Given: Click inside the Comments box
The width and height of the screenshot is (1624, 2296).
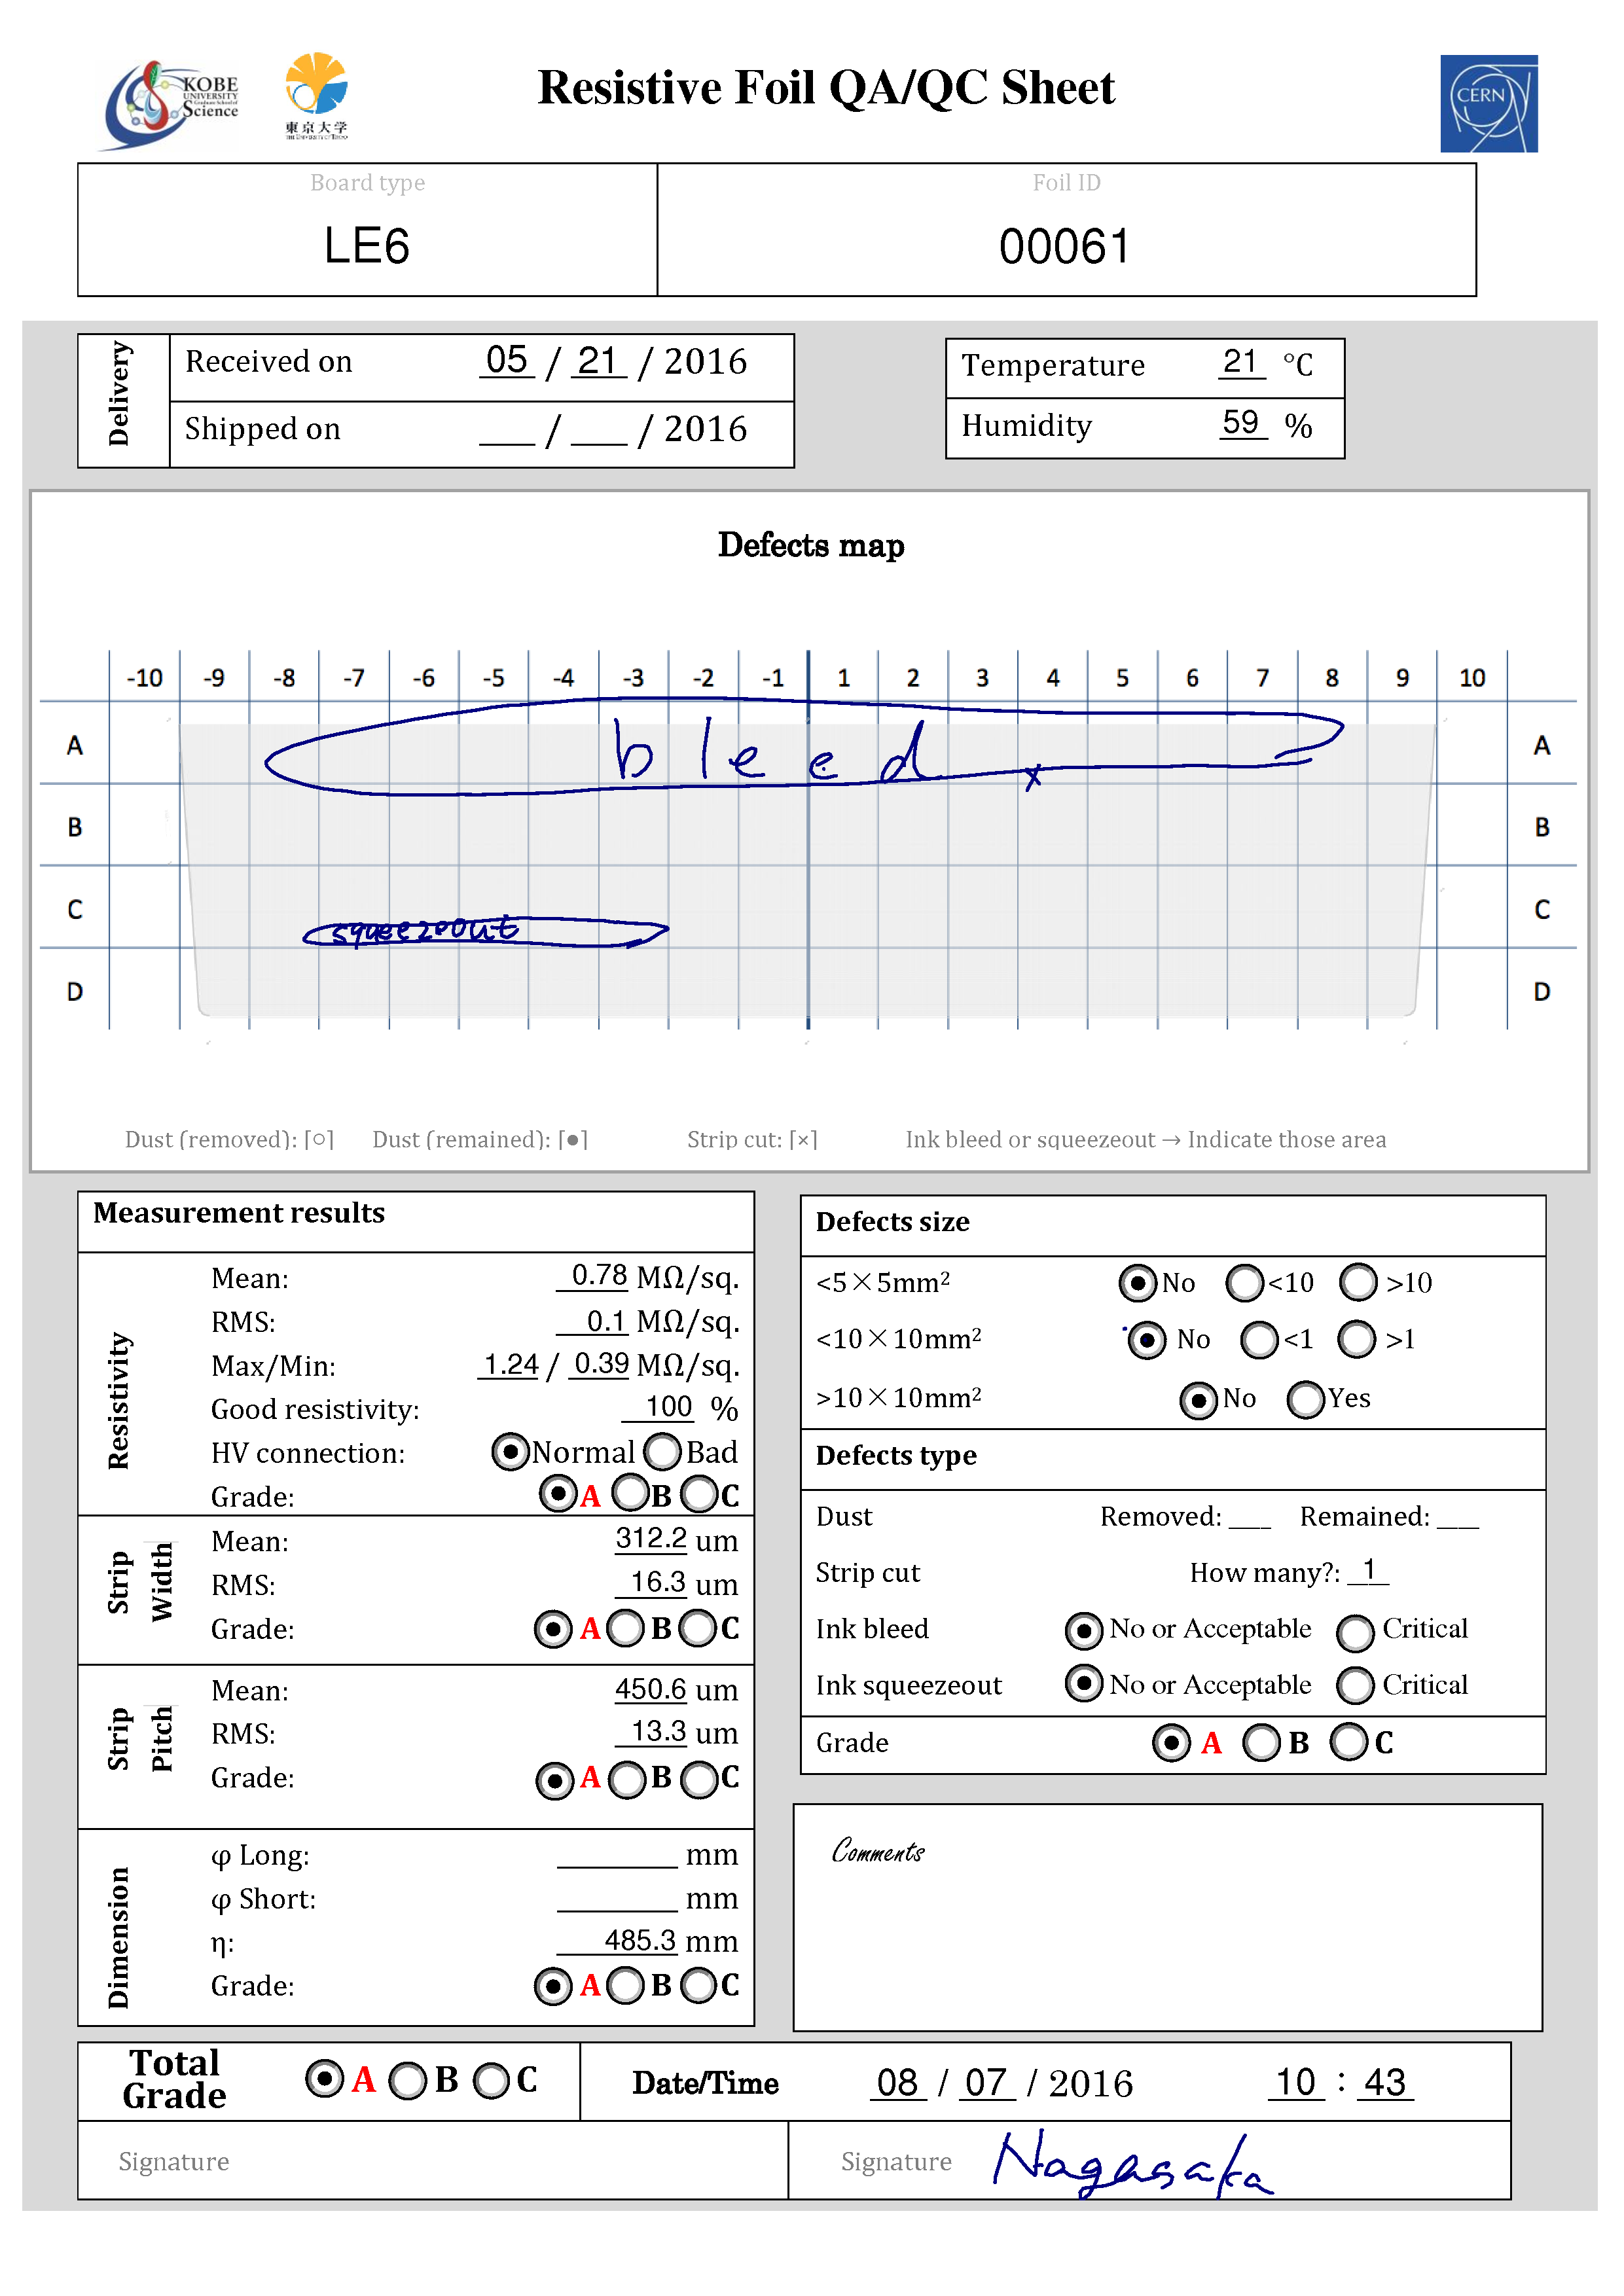Looking at the screenshot, I should [1167, 1917].
